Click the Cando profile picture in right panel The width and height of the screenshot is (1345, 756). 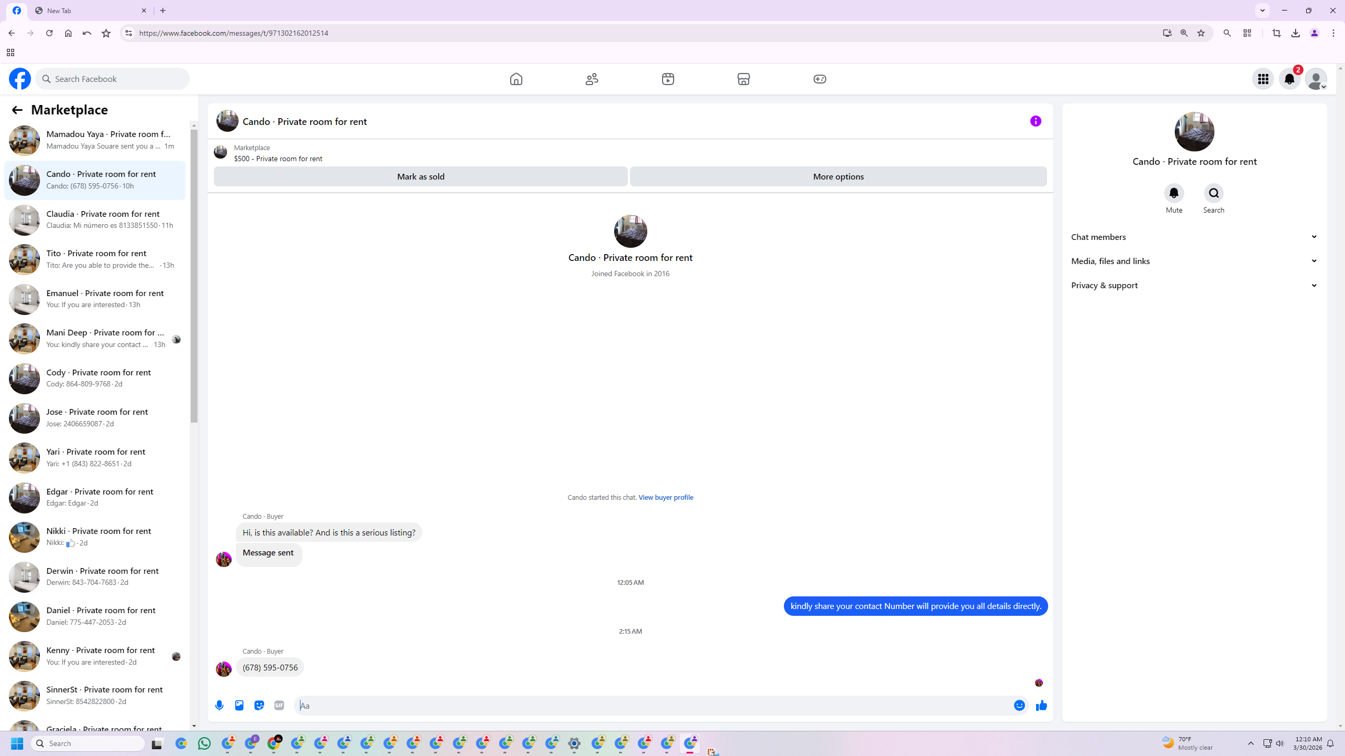point(1194,131)
